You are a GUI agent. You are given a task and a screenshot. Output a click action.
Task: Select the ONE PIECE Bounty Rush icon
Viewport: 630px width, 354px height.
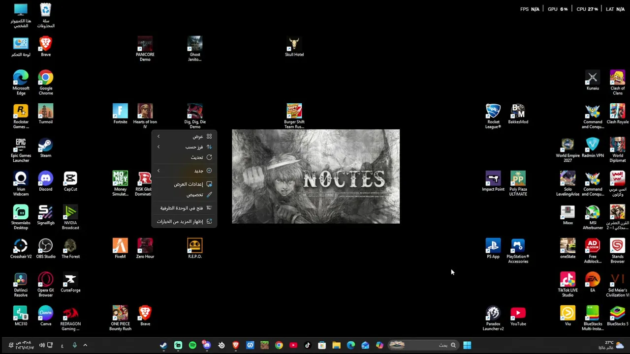click(x=120, y=318)
